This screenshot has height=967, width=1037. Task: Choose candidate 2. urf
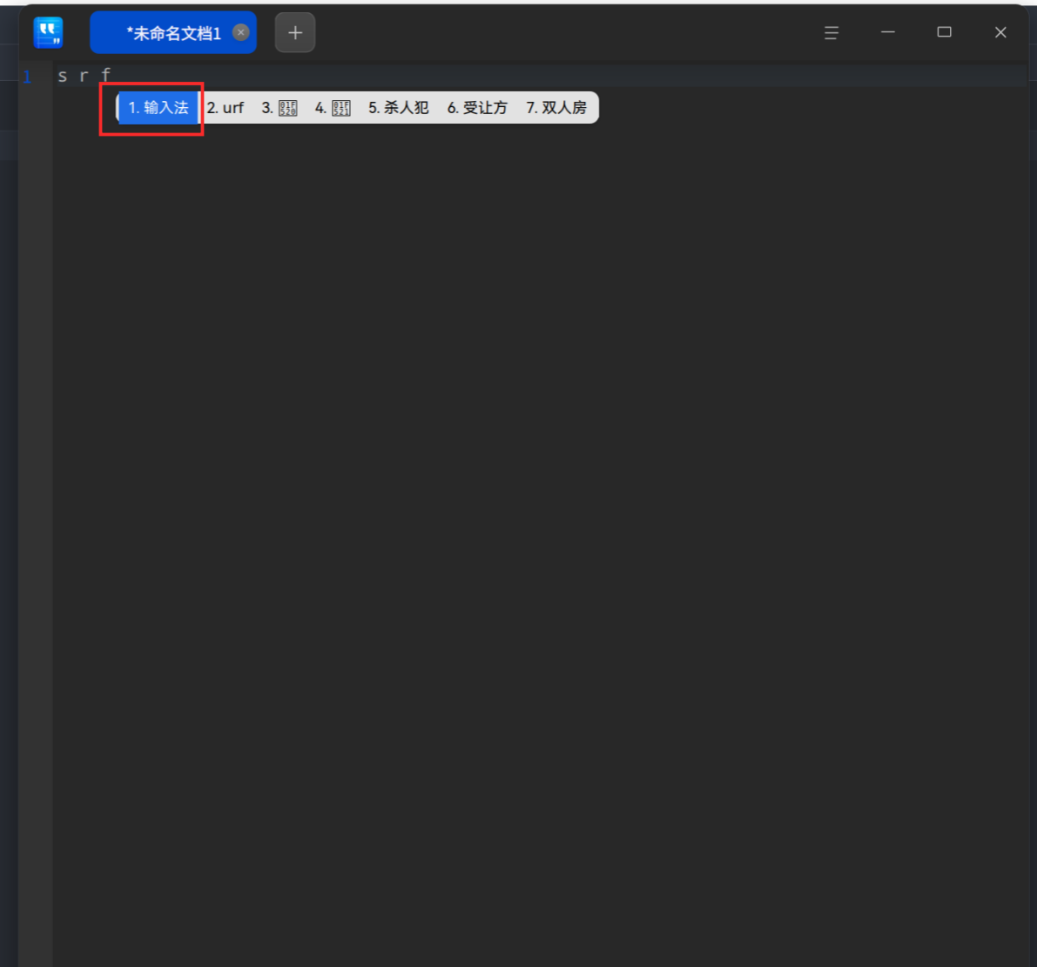coord(225,108)
